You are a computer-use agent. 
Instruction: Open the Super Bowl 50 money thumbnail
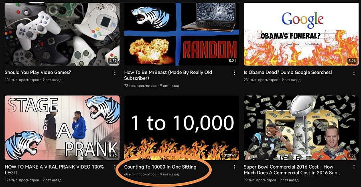coord(301,128)
